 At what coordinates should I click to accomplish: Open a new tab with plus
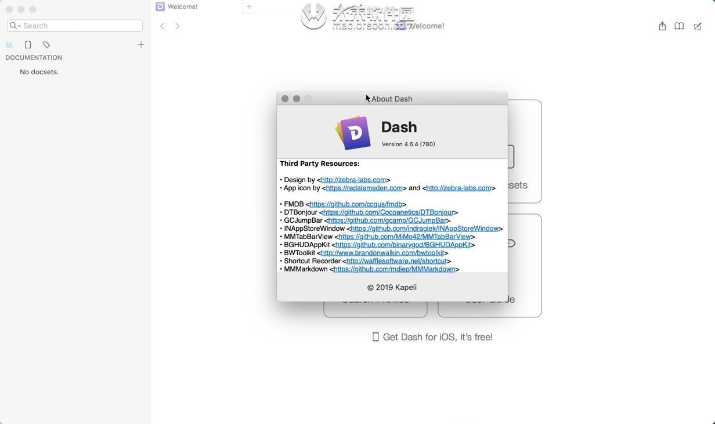click(249, 6)
